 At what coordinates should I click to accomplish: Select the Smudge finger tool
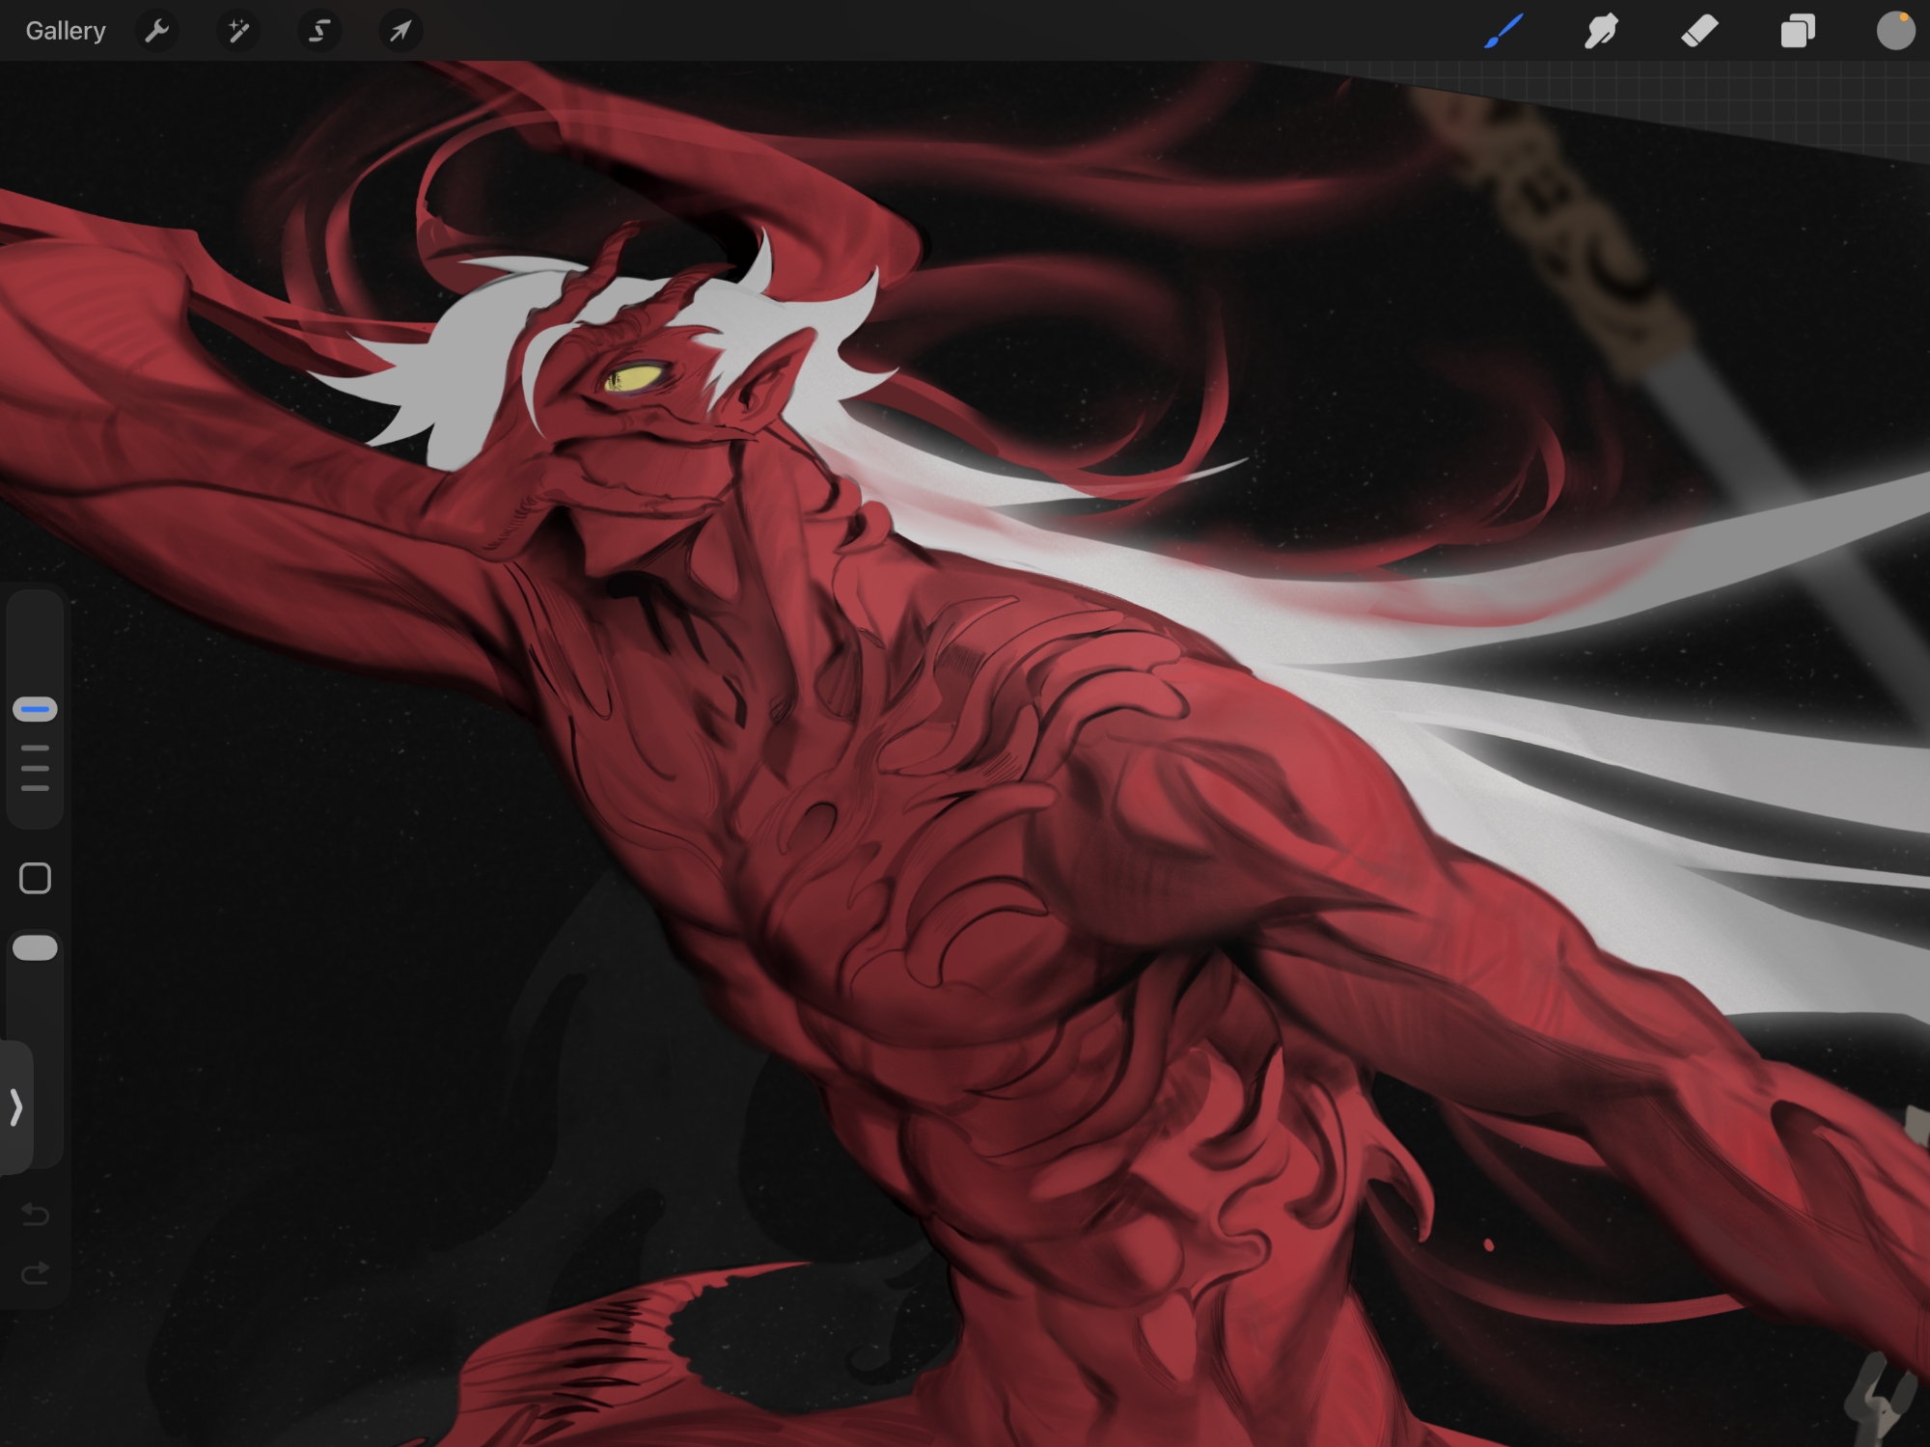(1601, 31)
